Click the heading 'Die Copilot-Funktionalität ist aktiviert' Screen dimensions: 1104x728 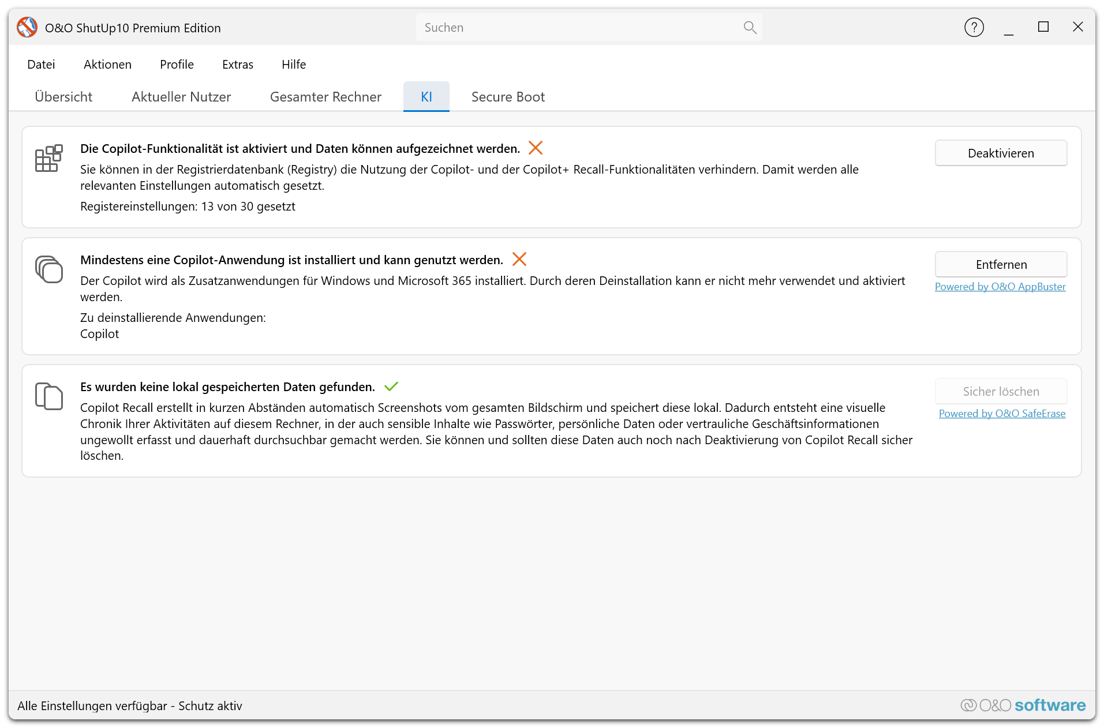(300, 149)
